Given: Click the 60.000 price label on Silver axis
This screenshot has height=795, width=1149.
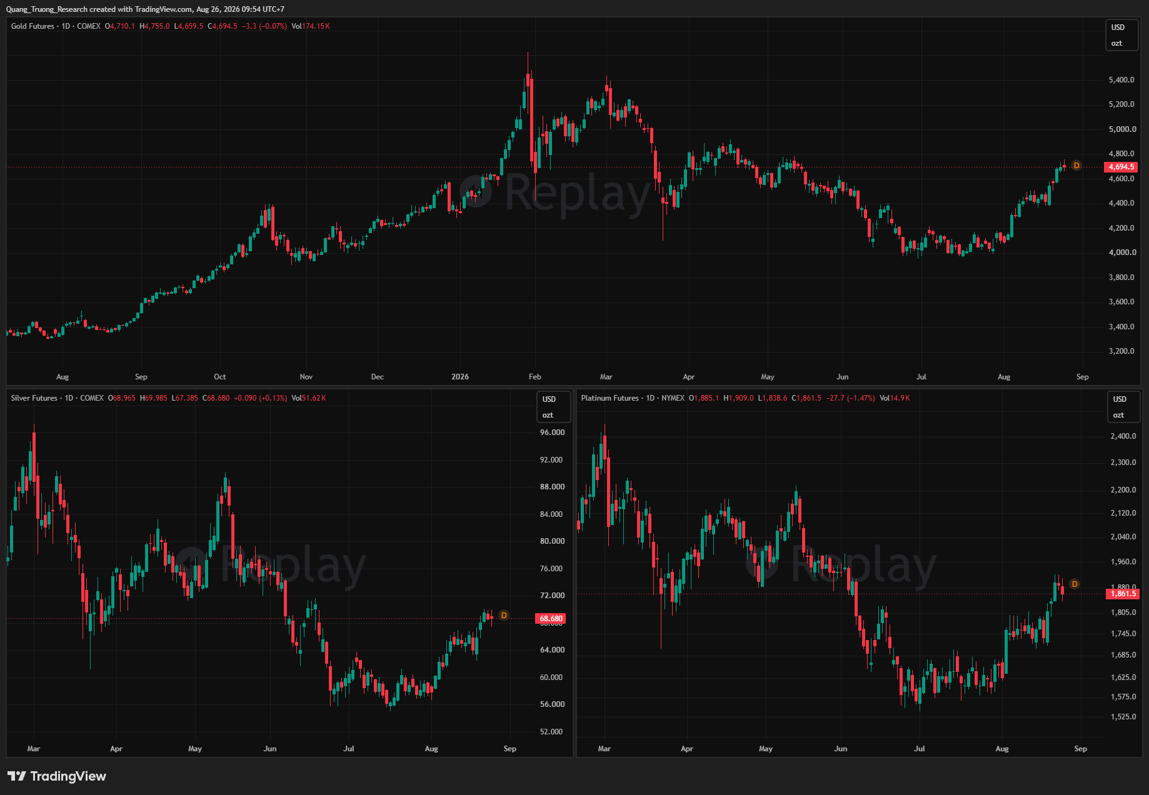Looking at the screenshot, I should 552,677.
